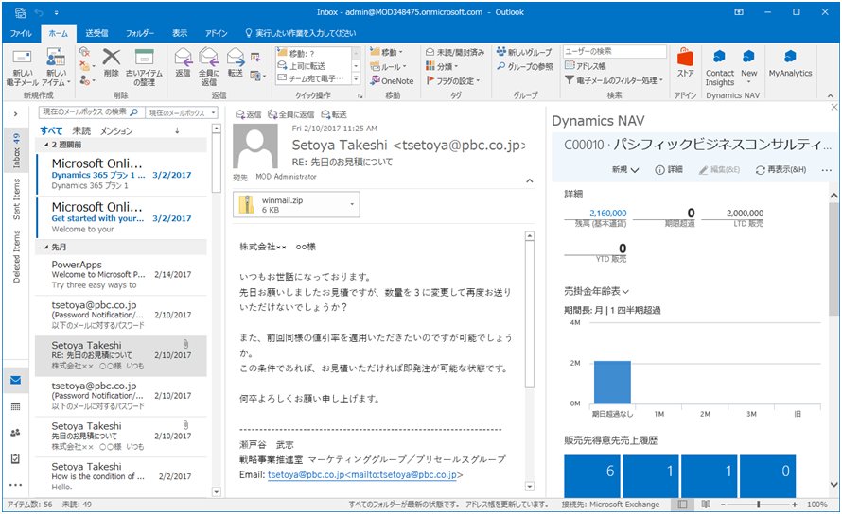Open the 送受信 ribbon tab

click(x=96, y=33)
